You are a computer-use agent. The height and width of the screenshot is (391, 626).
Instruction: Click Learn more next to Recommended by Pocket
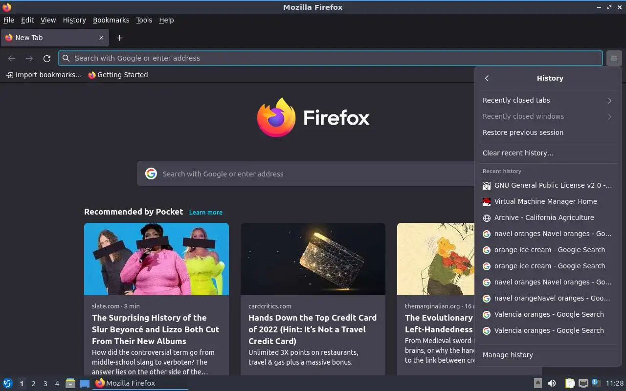tap(206, 212)
